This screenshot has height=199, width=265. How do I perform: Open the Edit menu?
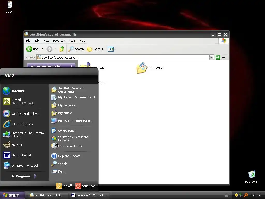(37, 41)
